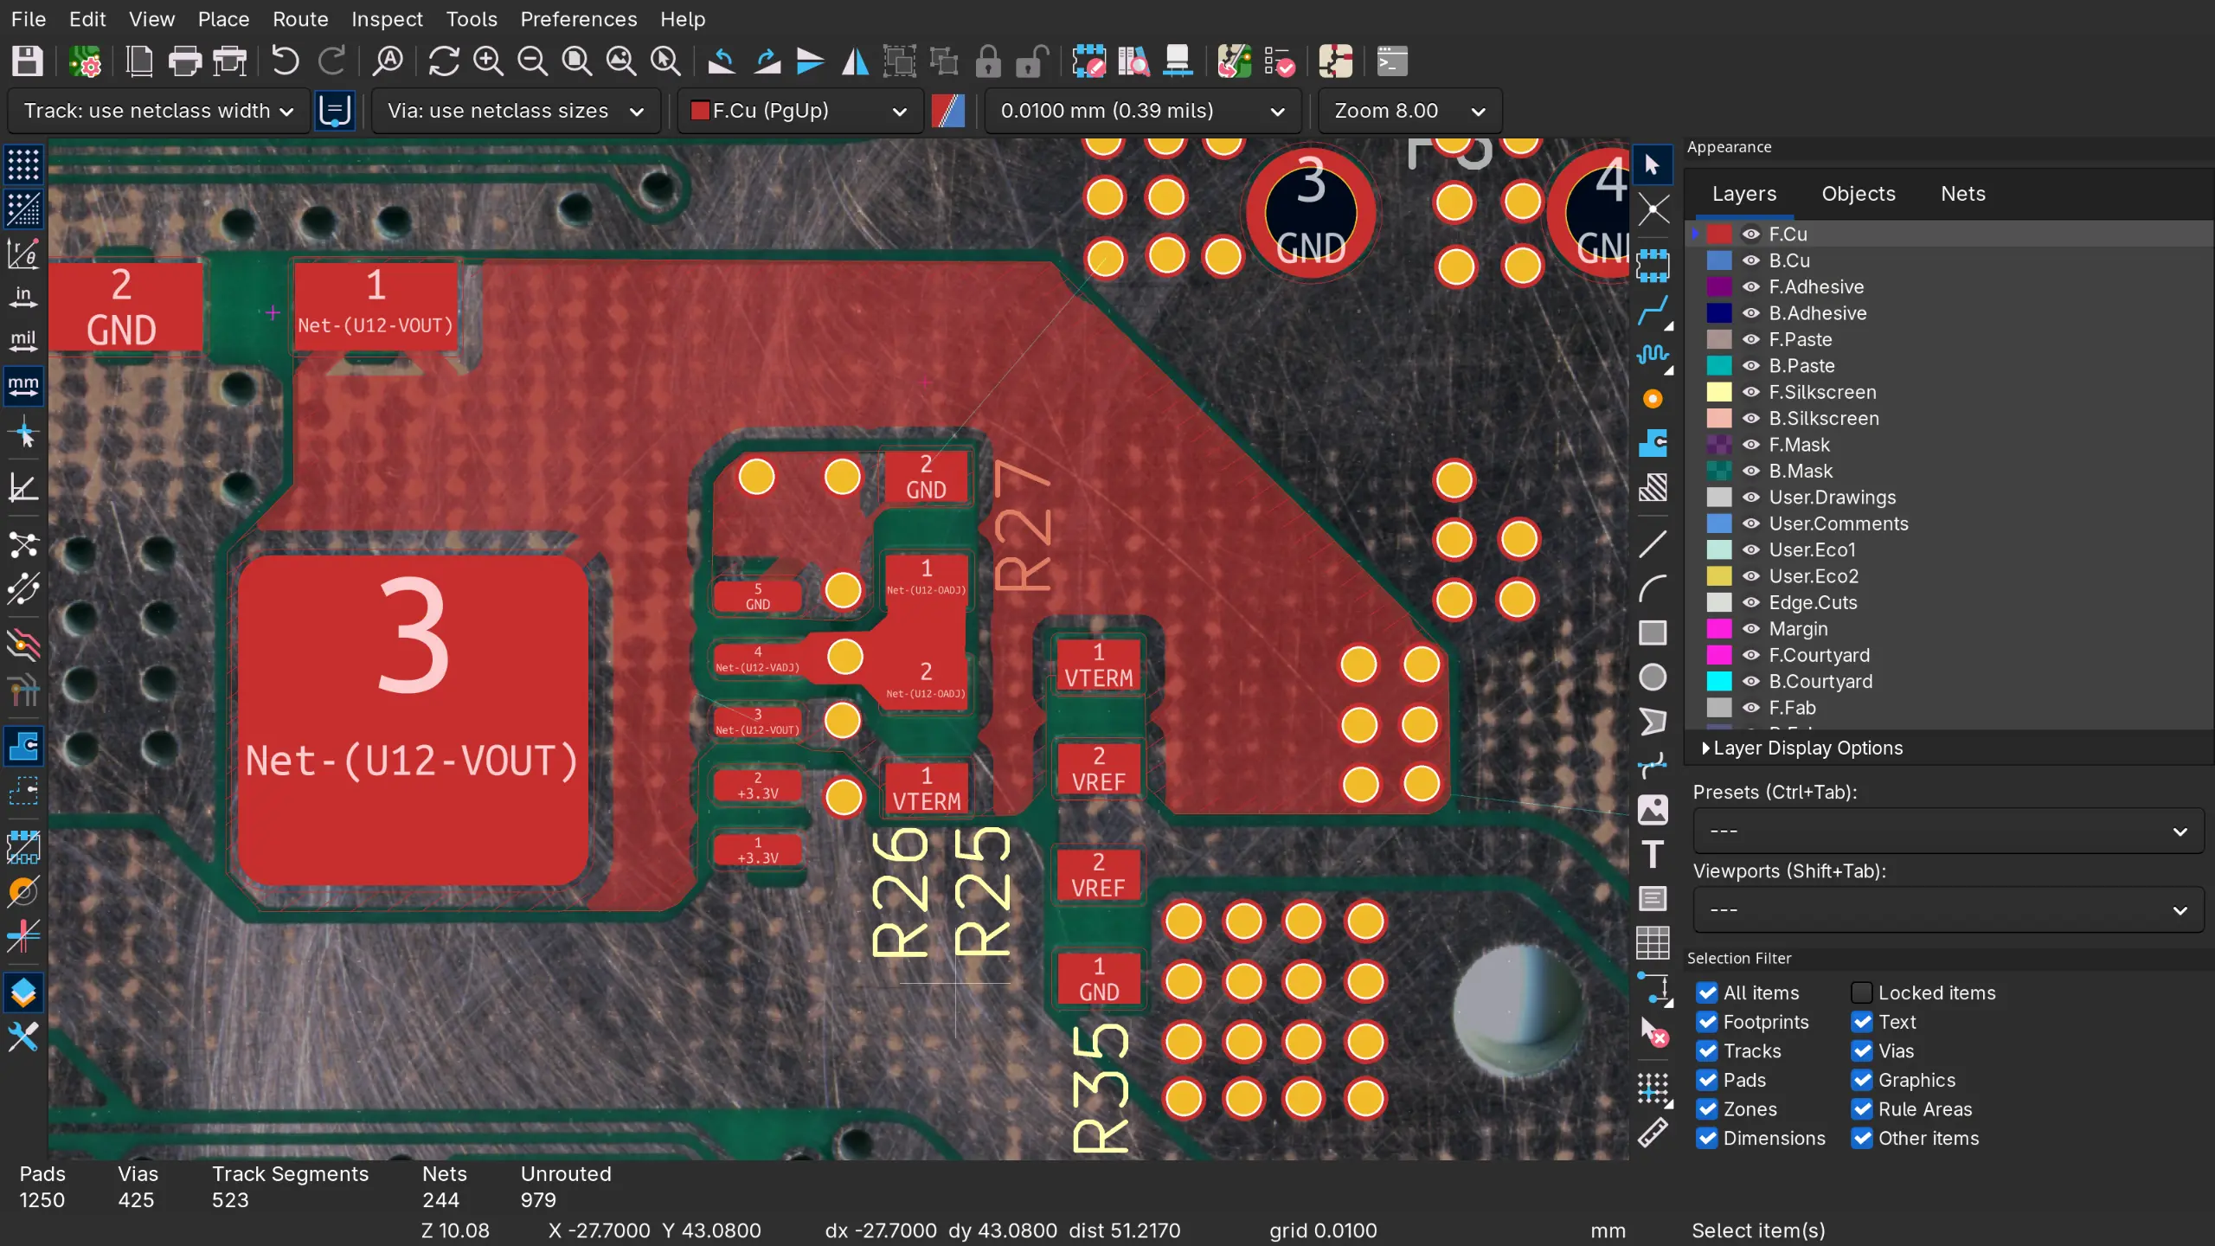This screenshot has width=2215, height=1246.
Task: Zoom in with the plus magnifier
Action: click(488, 61)
